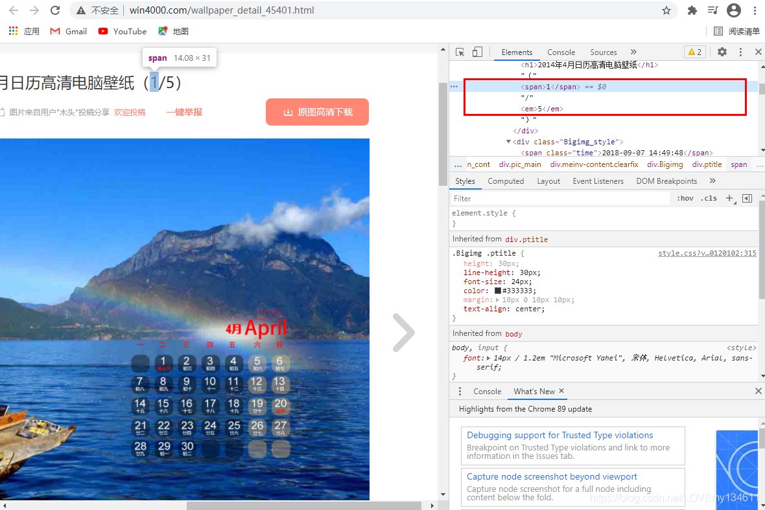
Task: Toggle the .cls class editor
Action: tap(709, 198)
